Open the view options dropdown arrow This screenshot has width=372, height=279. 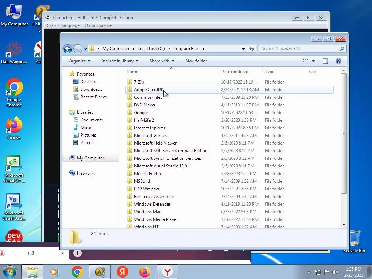point(313,61)
